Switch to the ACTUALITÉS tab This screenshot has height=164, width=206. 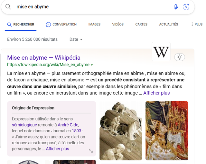pyautogui.click(x=169, y=24)
